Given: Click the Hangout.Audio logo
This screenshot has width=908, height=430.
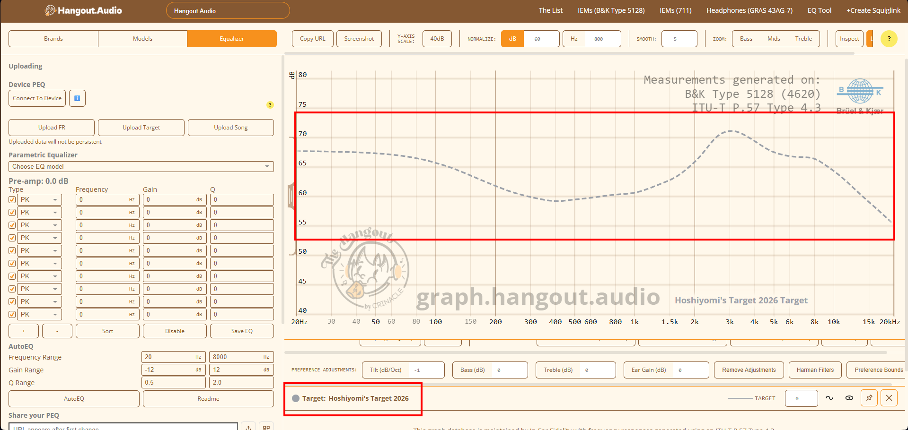Looking at the screenshot, I should pyautogui.click(x=84, y=10).
